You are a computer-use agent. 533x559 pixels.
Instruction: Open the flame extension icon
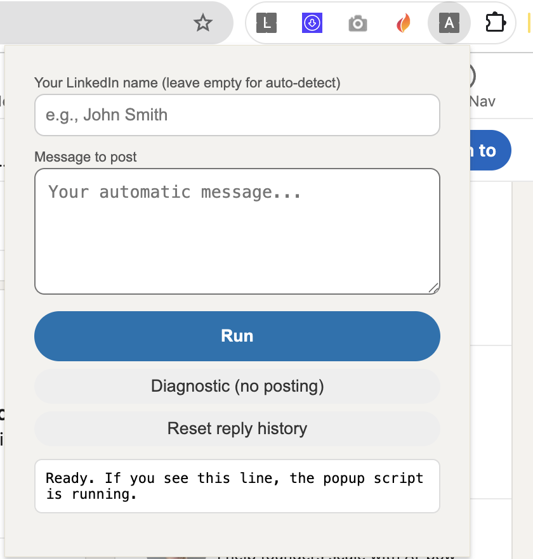click(404, 23)
